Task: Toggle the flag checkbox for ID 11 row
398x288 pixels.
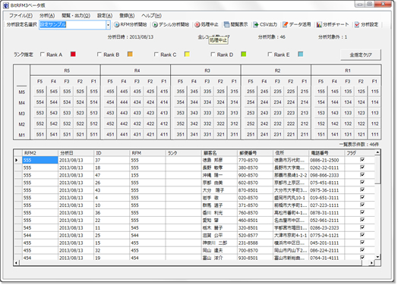Action: tap(362, 227)
